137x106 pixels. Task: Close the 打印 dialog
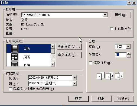[134, 3]
